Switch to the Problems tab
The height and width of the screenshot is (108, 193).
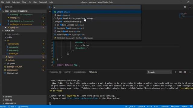55,72
